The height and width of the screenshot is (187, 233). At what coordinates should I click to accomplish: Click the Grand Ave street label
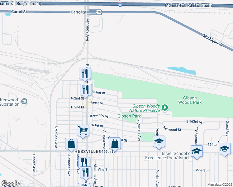(227, 128)
